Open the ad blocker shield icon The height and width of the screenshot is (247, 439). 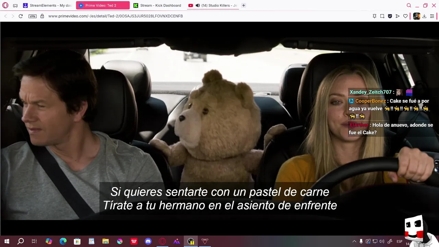click(390, 16)
